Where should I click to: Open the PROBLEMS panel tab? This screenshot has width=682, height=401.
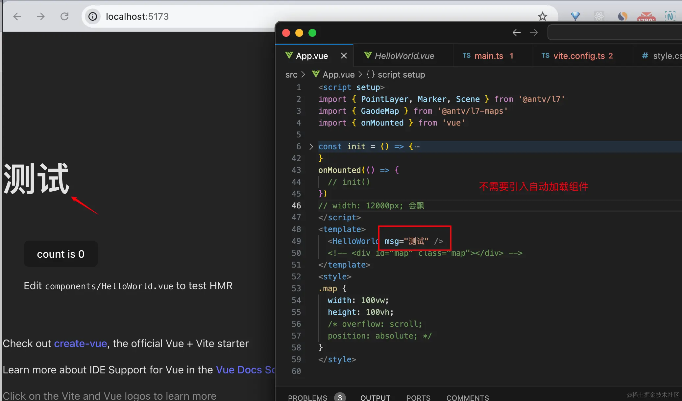[307, 397]
